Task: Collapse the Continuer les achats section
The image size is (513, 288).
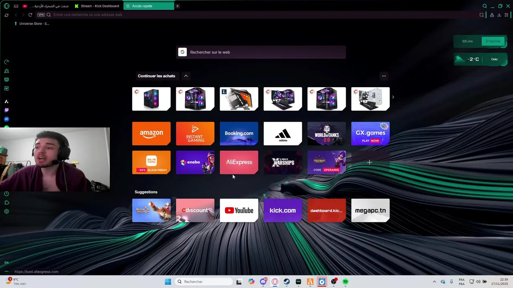Action: 186,76
